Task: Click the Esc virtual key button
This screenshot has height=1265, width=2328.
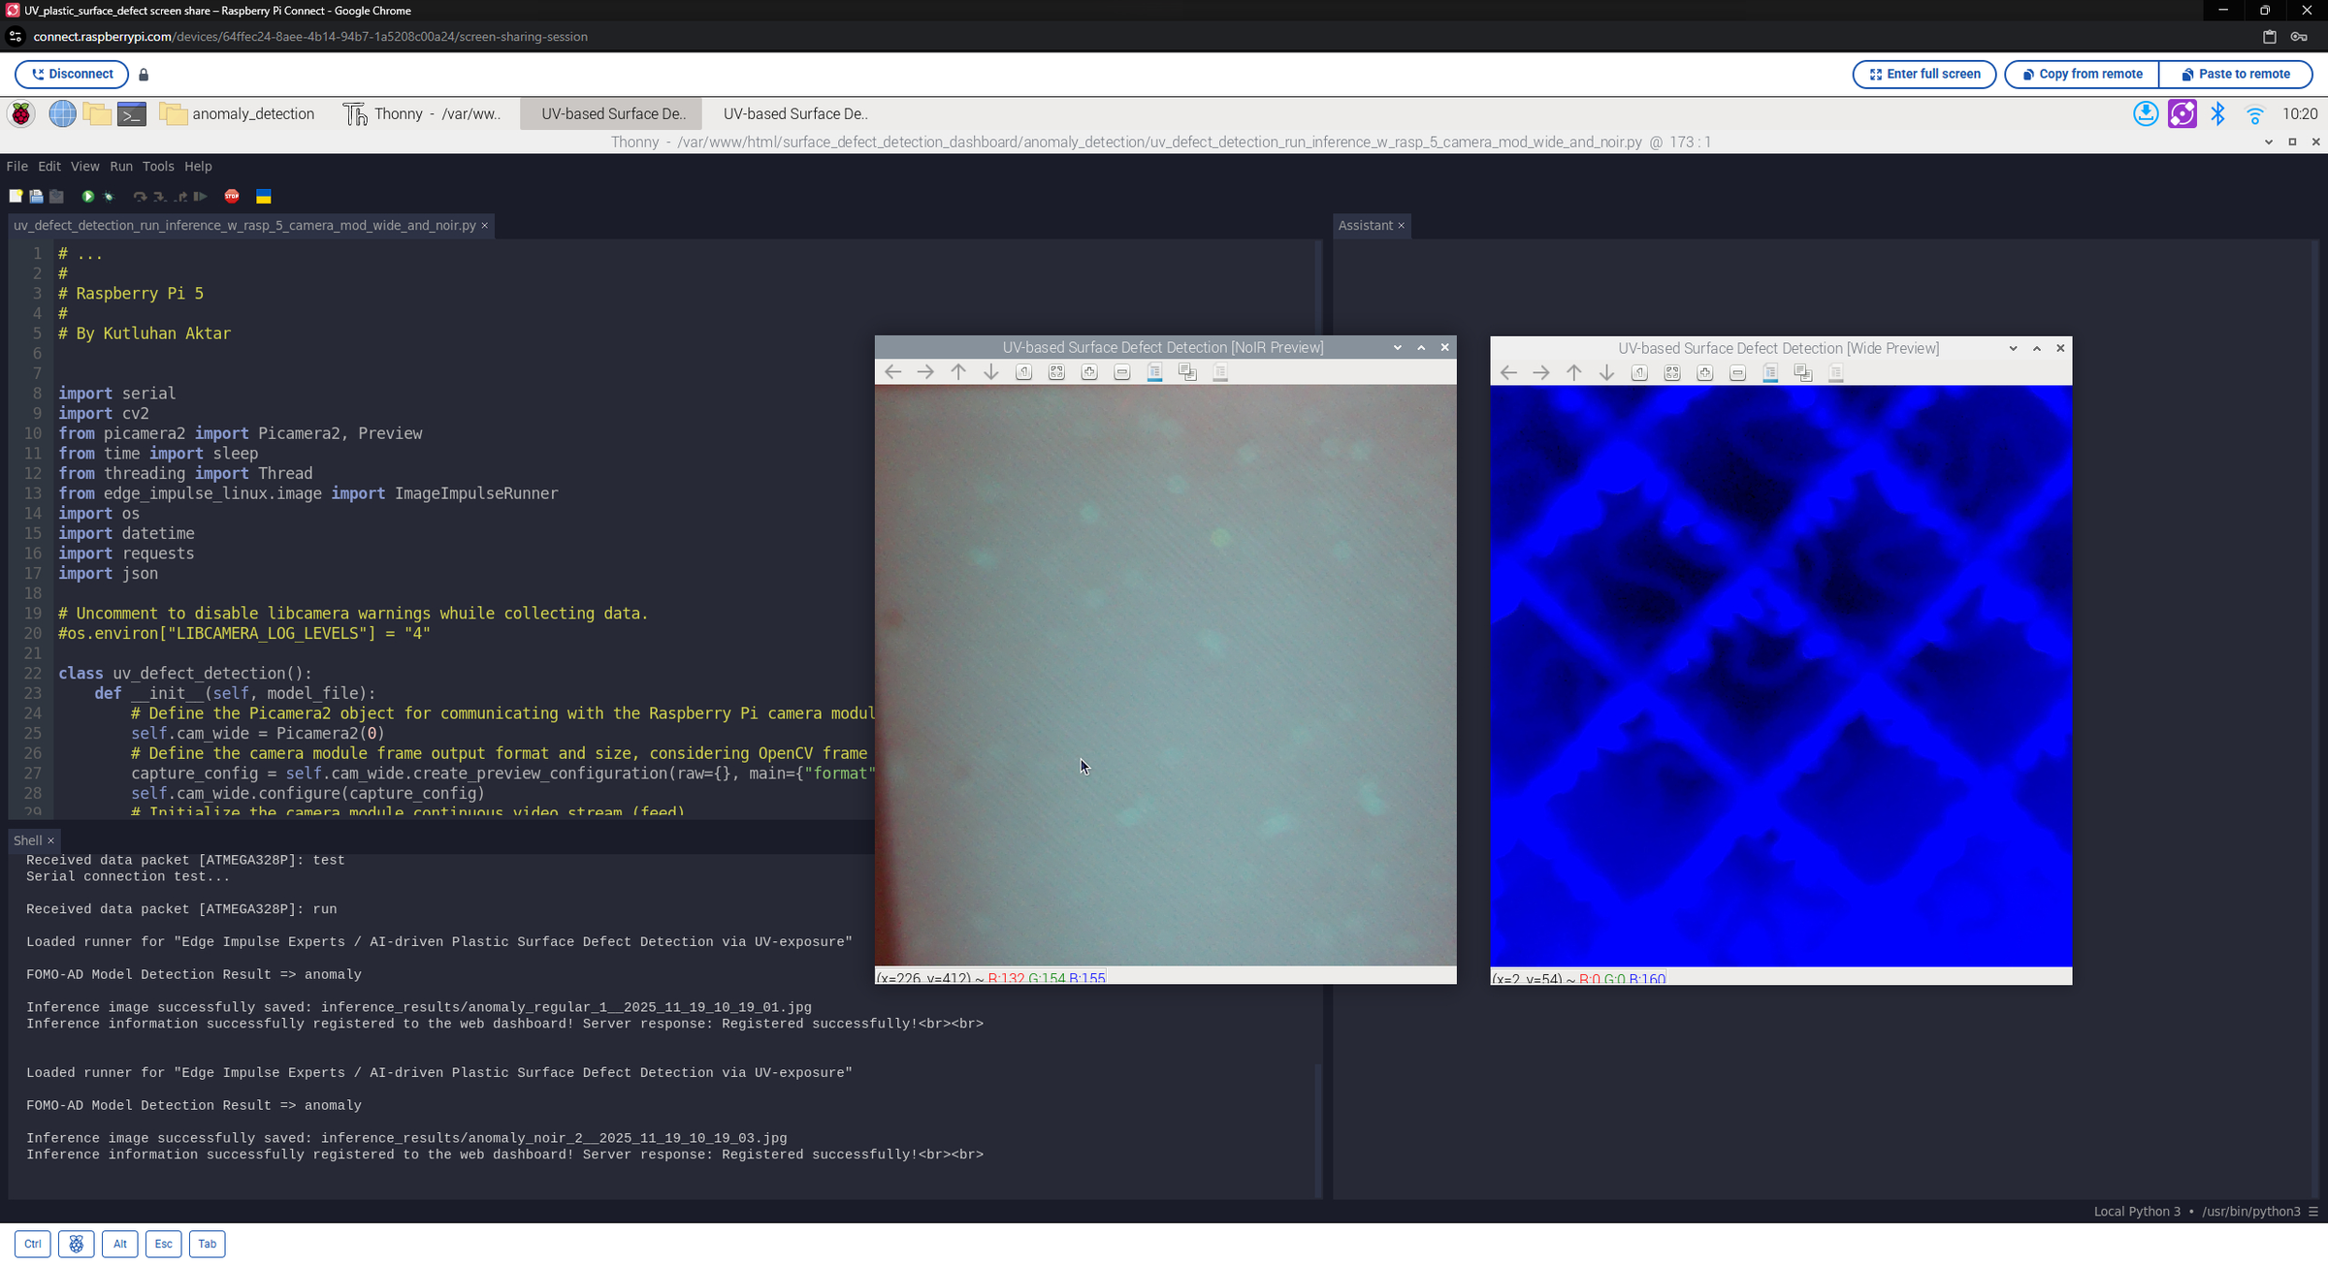Action: coord(163,1245)
